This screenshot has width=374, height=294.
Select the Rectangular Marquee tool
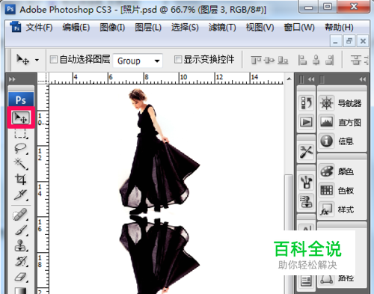20,133
